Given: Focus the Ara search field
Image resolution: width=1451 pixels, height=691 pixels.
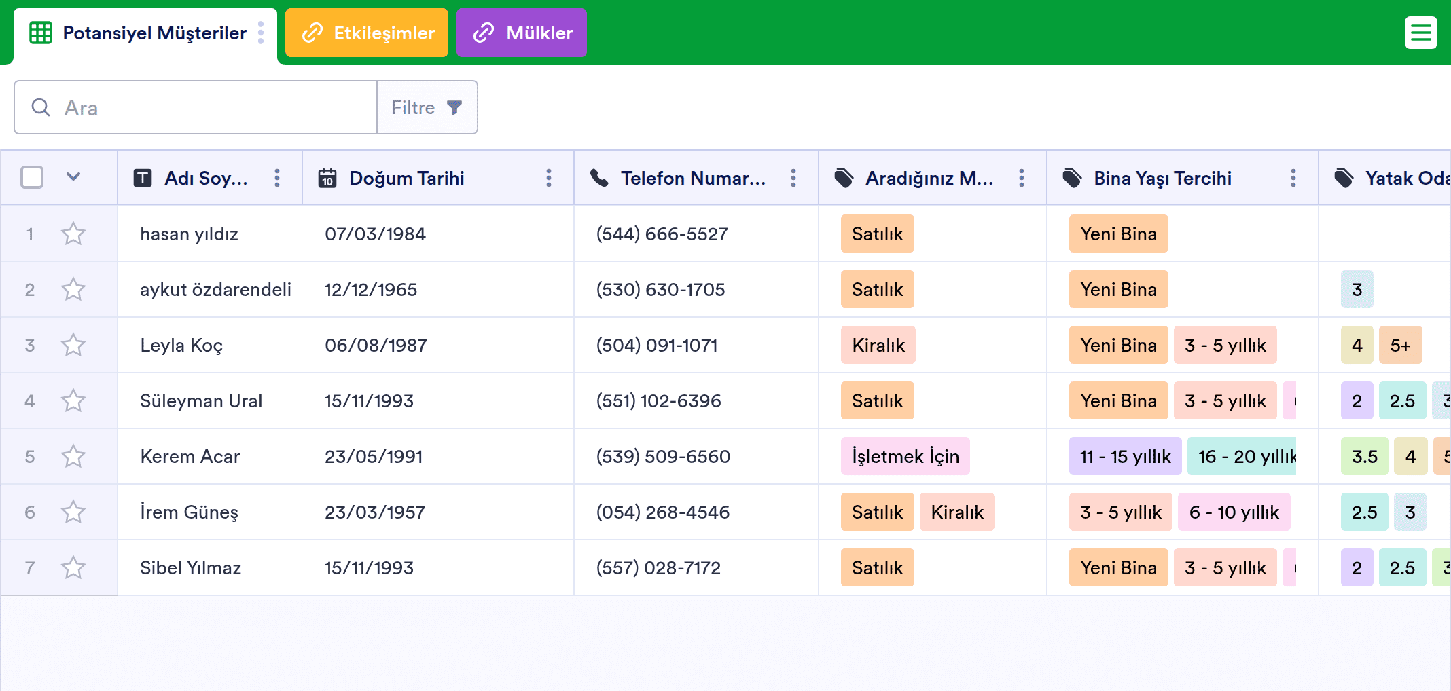Looking at the screenshot, I should click(x=196, y=107).
